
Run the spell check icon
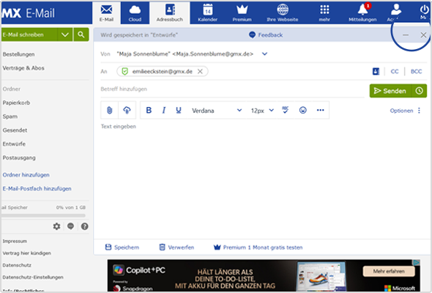285,110
